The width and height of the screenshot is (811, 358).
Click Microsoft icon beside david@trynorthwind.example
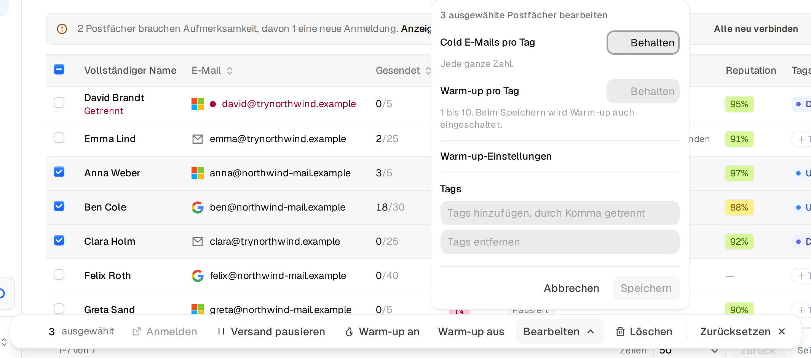pyautogui.click(x=198, y=104)
